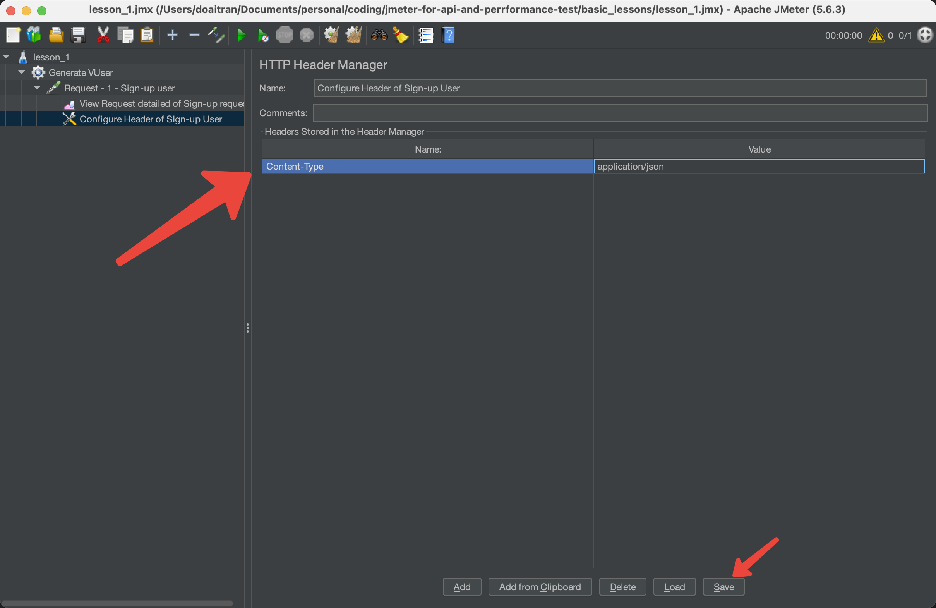936x608 pixels.
Task: Collapse the Request - 1 - Sign-up user node
Action: [37, 88]
